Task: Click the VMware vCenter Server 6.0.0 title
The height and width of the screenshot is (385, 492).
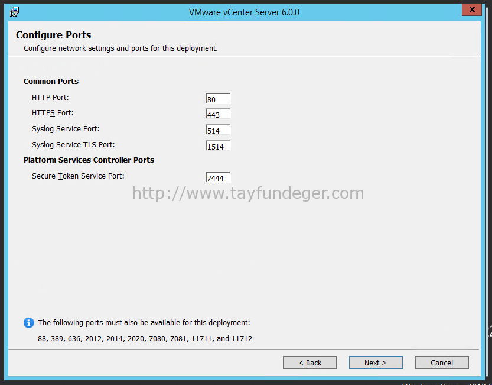Action: pos(244,12)
